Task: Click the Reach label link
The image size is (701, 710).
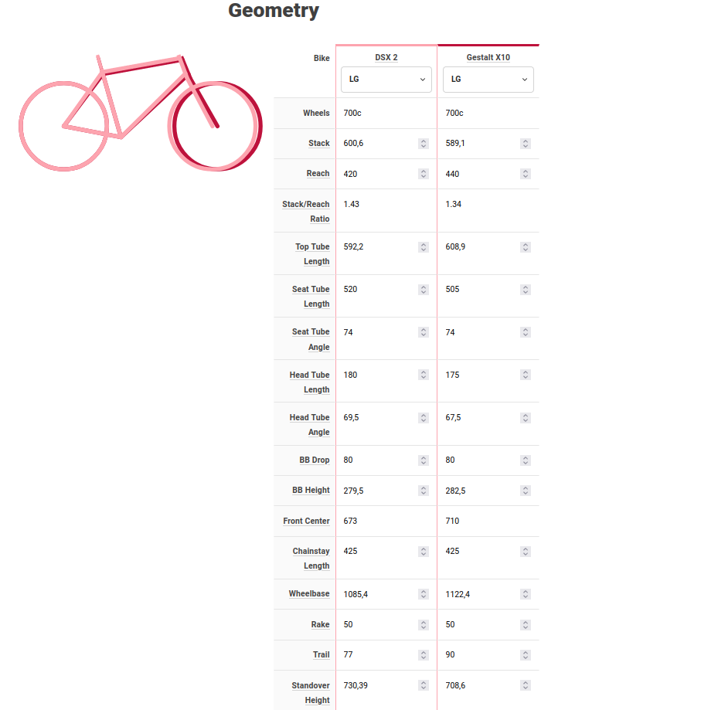Action: point(318,174)
